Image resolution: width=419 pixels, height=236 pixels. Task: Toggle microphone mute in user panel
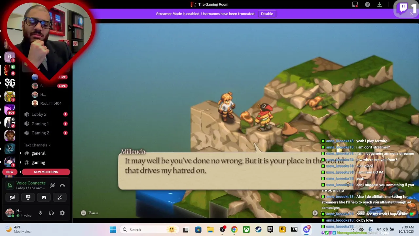(x=40, y=213)
